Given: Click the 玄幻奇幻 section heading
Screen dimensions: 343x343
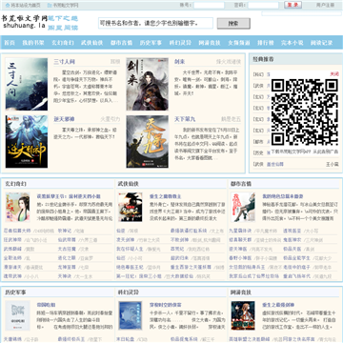Looking at the screenshot, I should (x=15, y=184).
